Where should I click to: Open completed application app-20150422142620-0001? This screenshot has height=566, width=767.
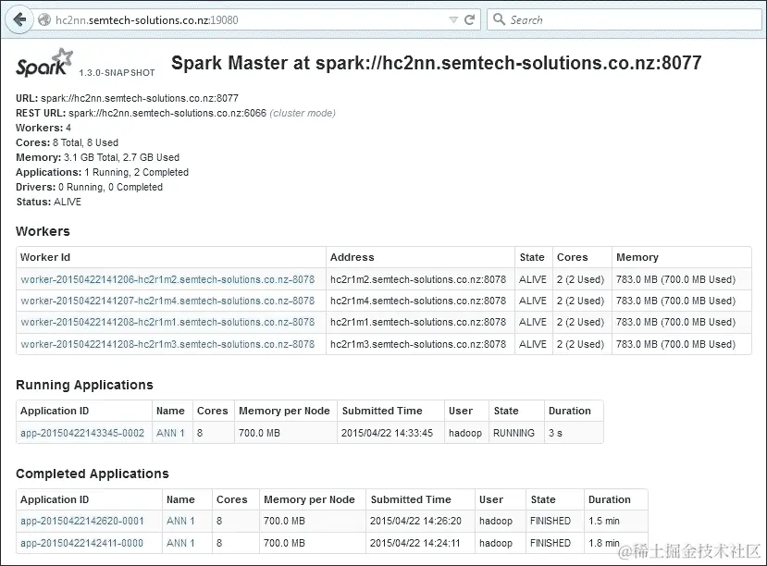click(x=81, y=521)
